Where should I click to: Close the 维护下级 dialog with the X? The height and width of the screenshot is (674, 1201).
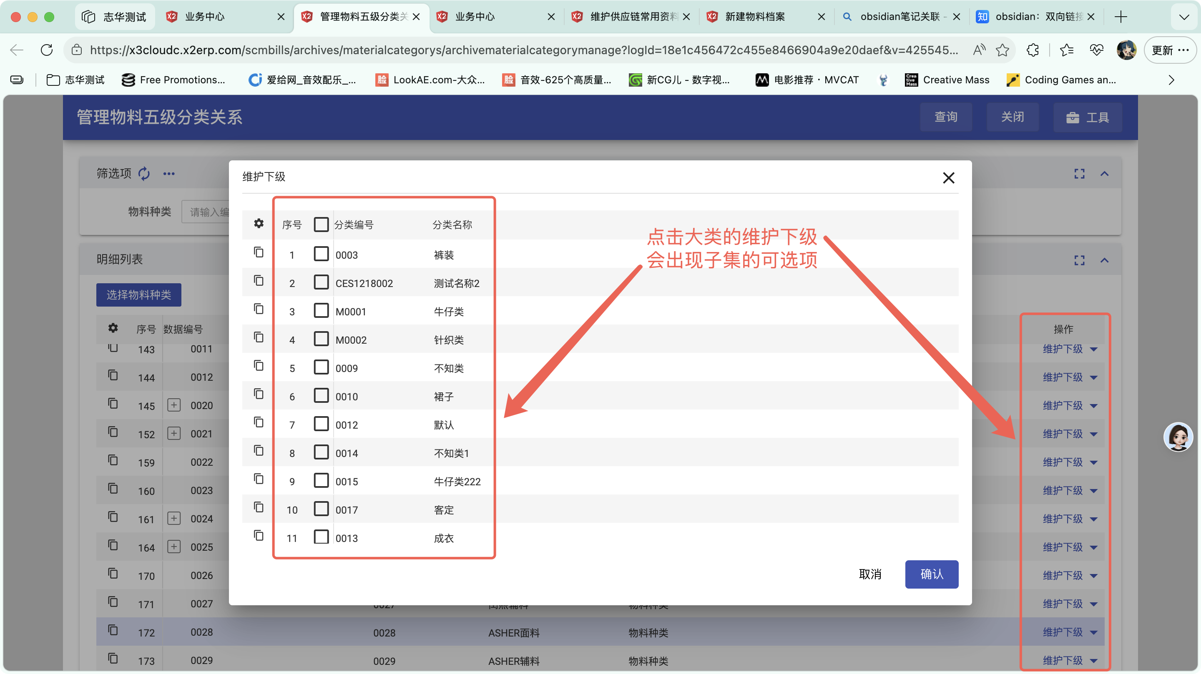(948, 178)
